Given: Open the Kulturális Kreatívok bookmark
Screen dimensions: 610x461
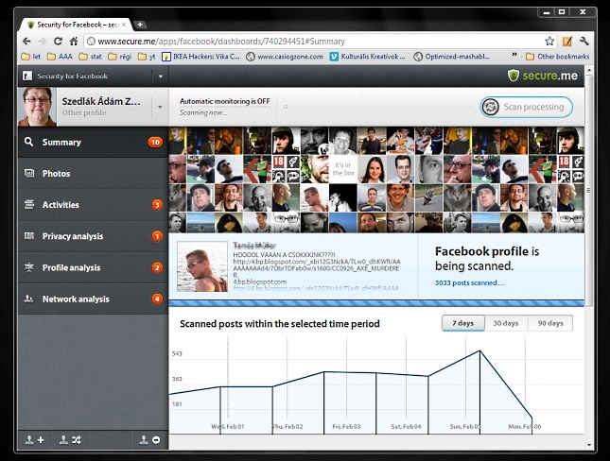Looking at the screenshot, I should point(368,57).
